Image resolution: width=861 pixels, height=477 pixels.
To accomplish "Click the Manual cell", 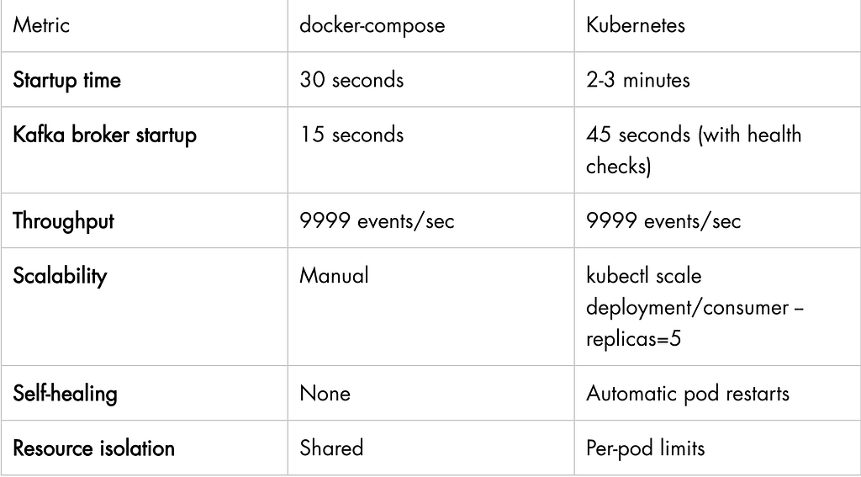I will 431,306.
